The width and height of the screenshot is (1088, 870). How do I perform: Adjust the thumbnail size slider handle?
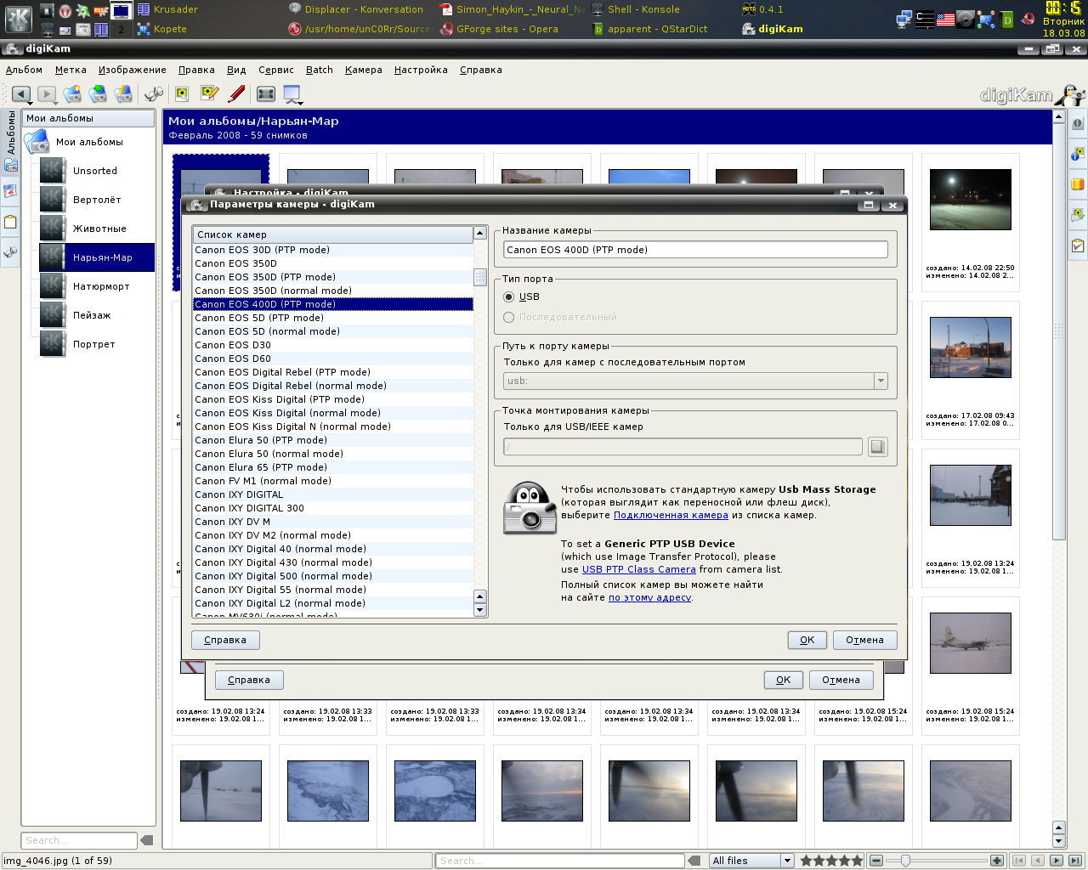[x=905, y=861]
